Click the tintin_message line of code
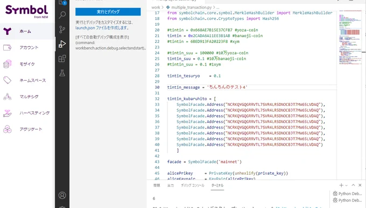The image size is (366, 208). pos(207,87)
